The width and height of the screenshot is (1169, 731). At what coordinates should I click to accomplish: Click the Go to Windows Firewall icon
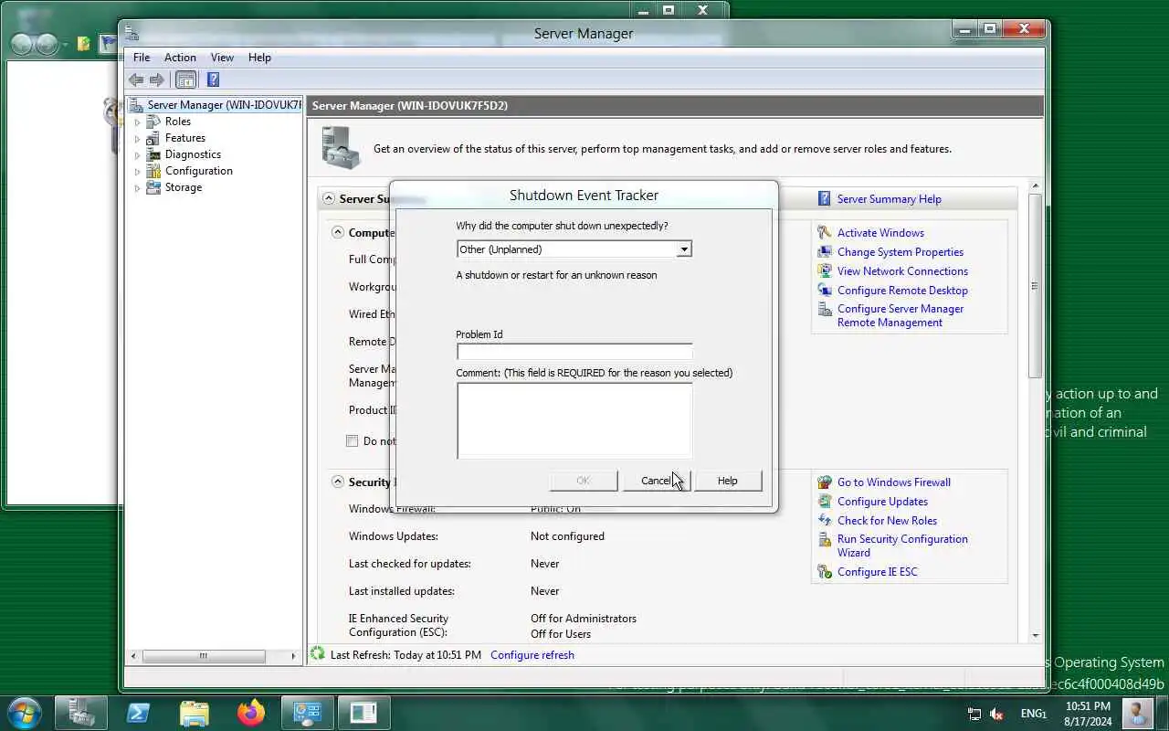coord(825,482)
